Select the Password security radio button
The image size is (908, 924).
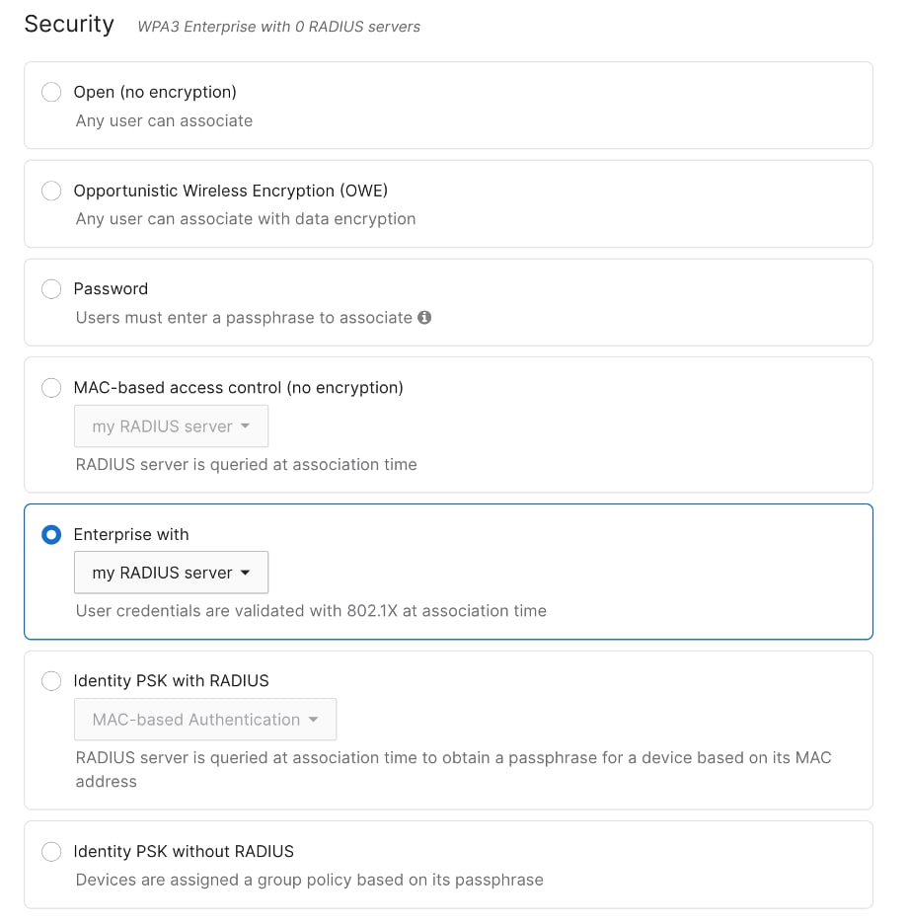coord(51,289)
